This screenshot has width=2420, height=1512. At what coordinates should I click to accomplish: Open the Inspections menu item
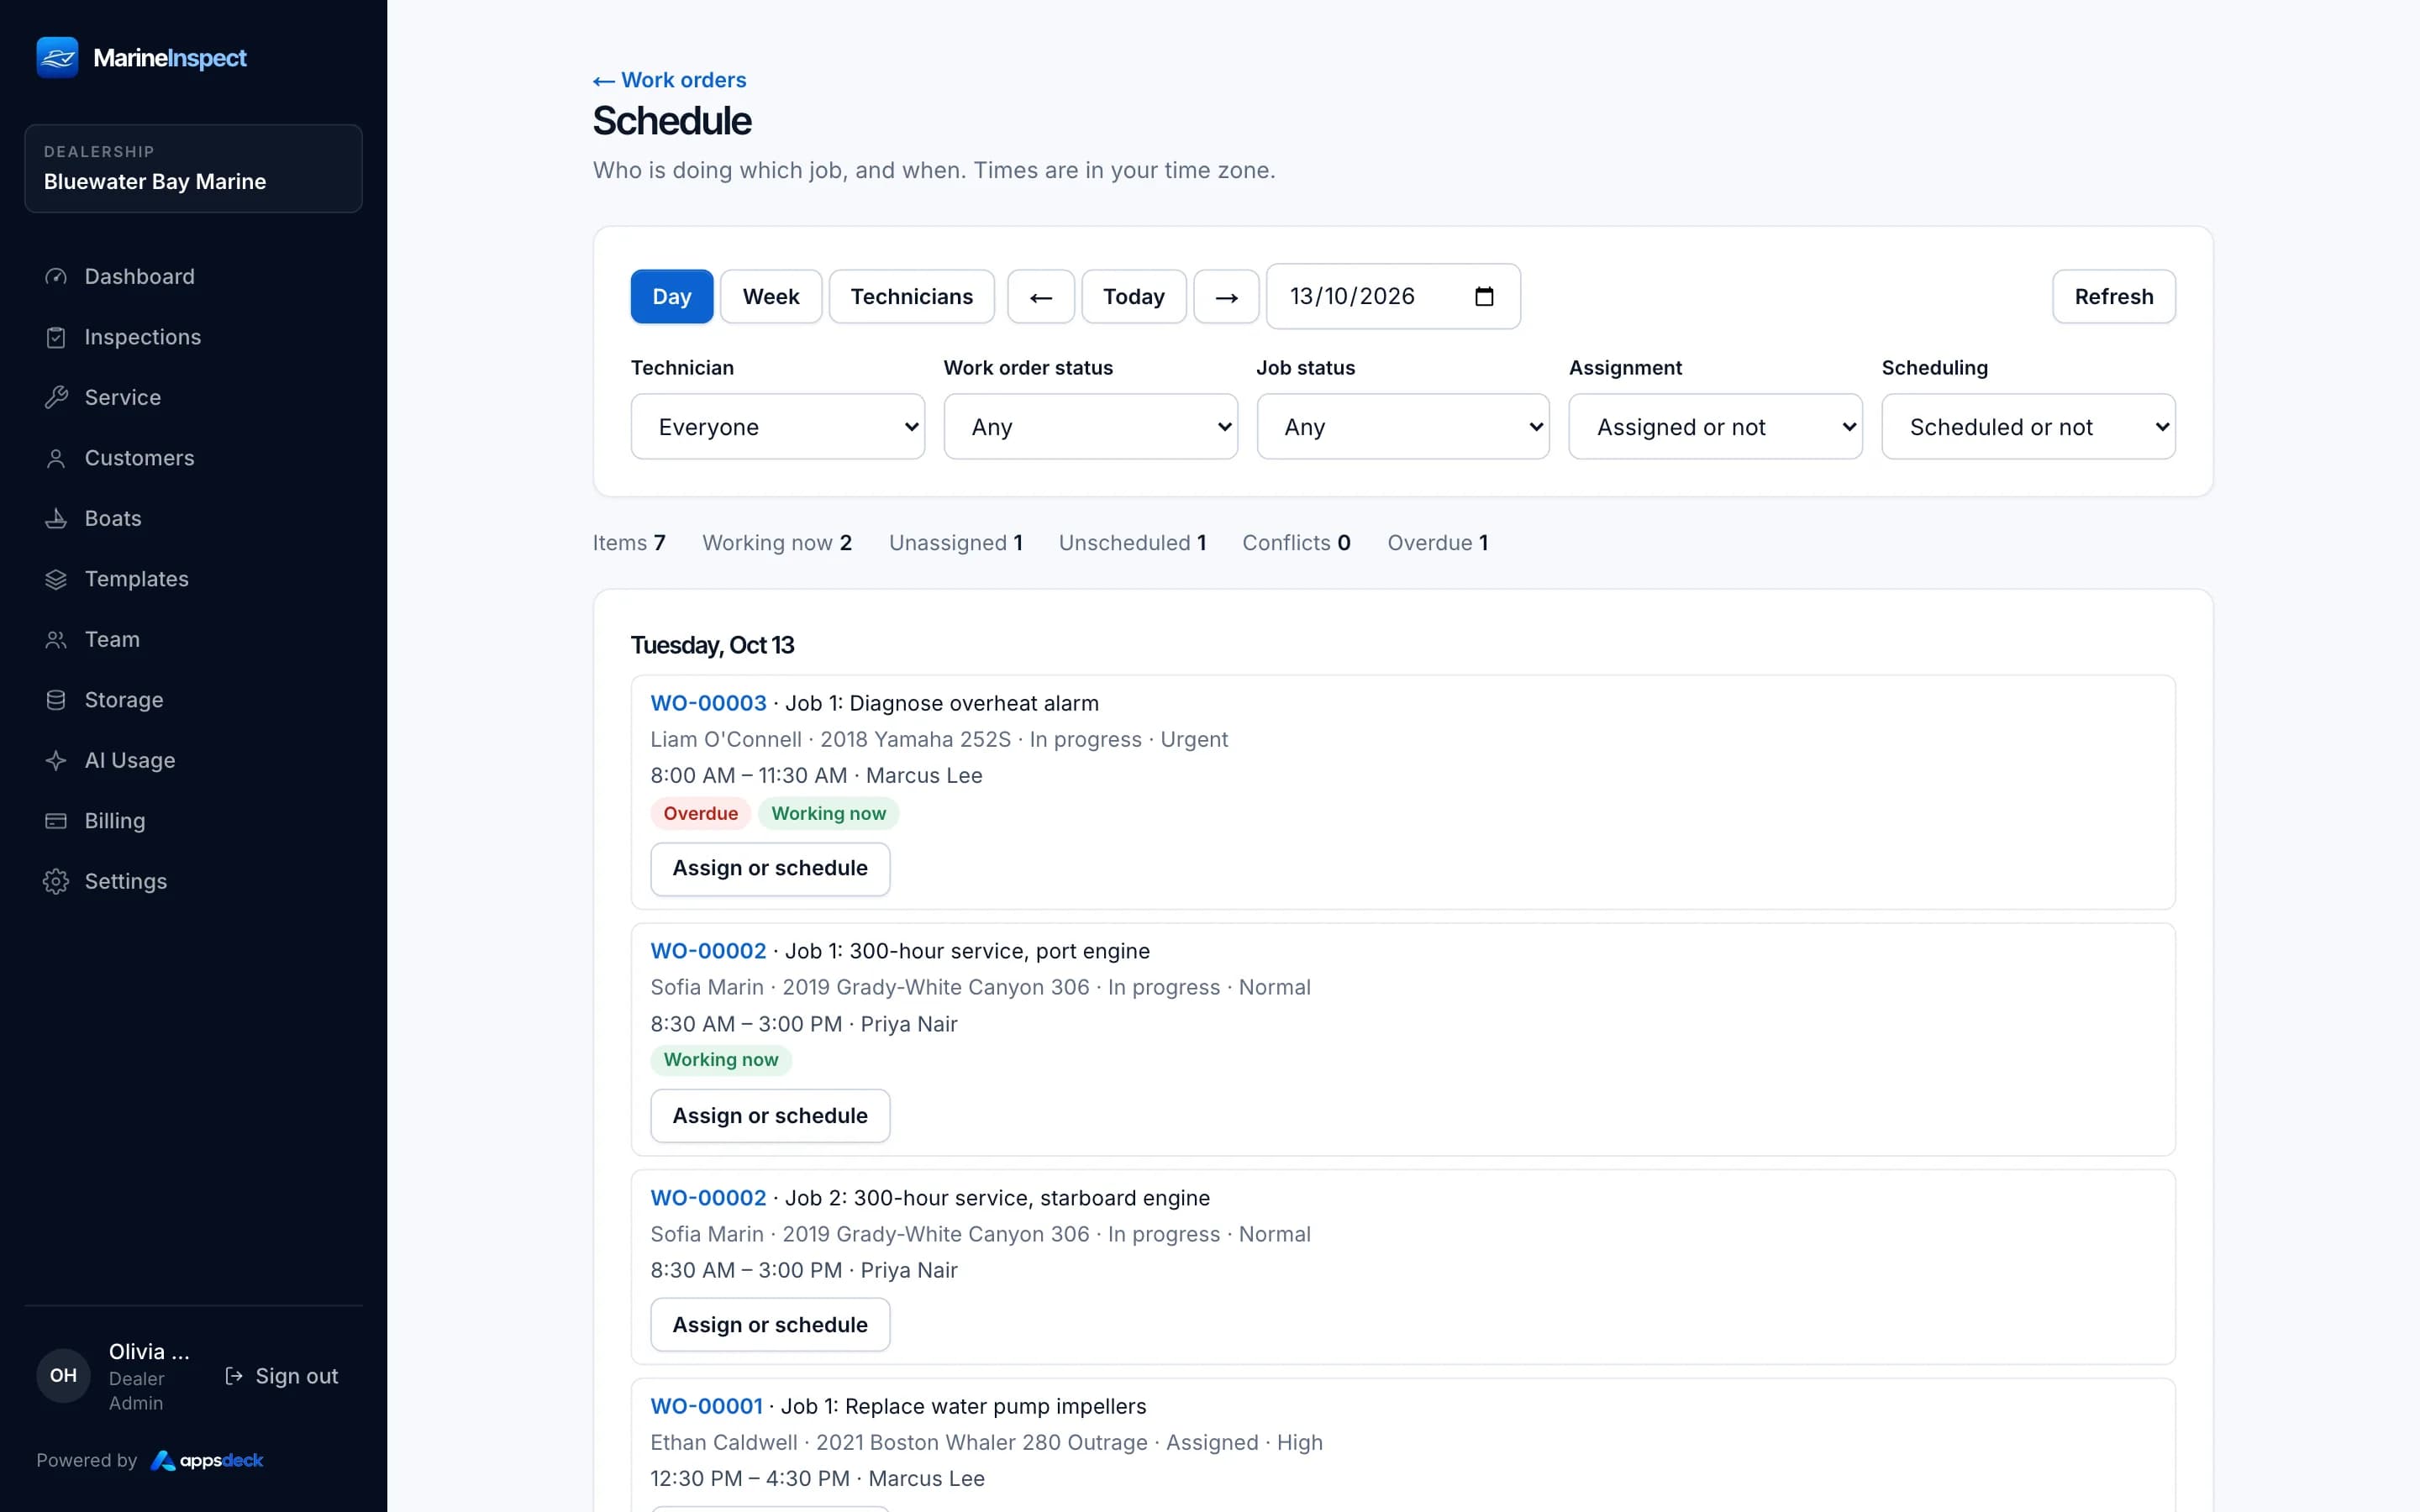click(193, 337)
